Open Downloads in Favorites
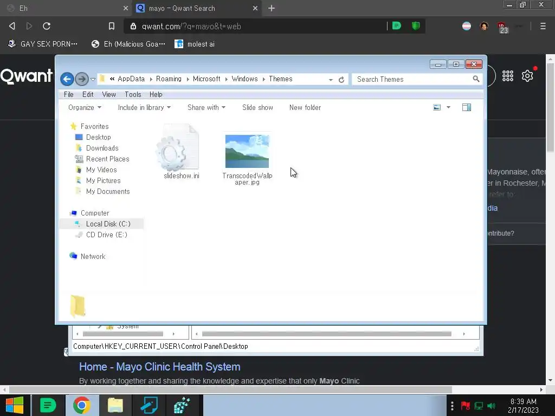Viewport: 555px width, 416px height. pyautogui.click(x=102, y=148)
